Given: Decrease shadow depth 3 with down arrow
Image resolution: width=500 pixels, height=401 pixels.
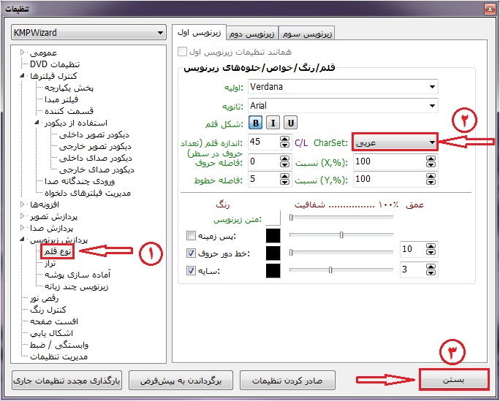Looking at the screenshot, I should [x=431, y=272].
